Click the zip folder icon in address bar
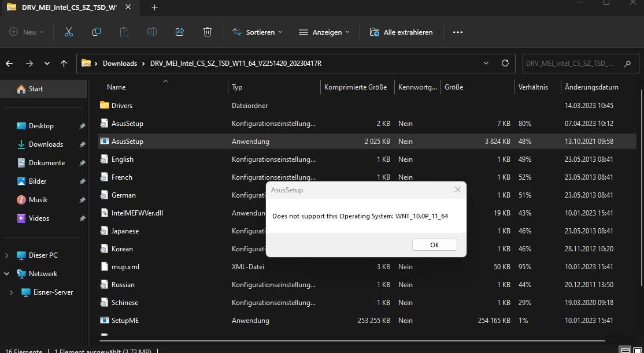Screen dimensions: 644x353 (x=86, y=63)
